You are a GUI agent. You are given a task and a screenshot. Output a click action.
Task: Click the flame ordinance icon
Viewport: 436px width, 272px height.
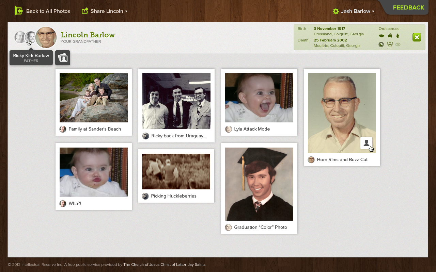390,36
